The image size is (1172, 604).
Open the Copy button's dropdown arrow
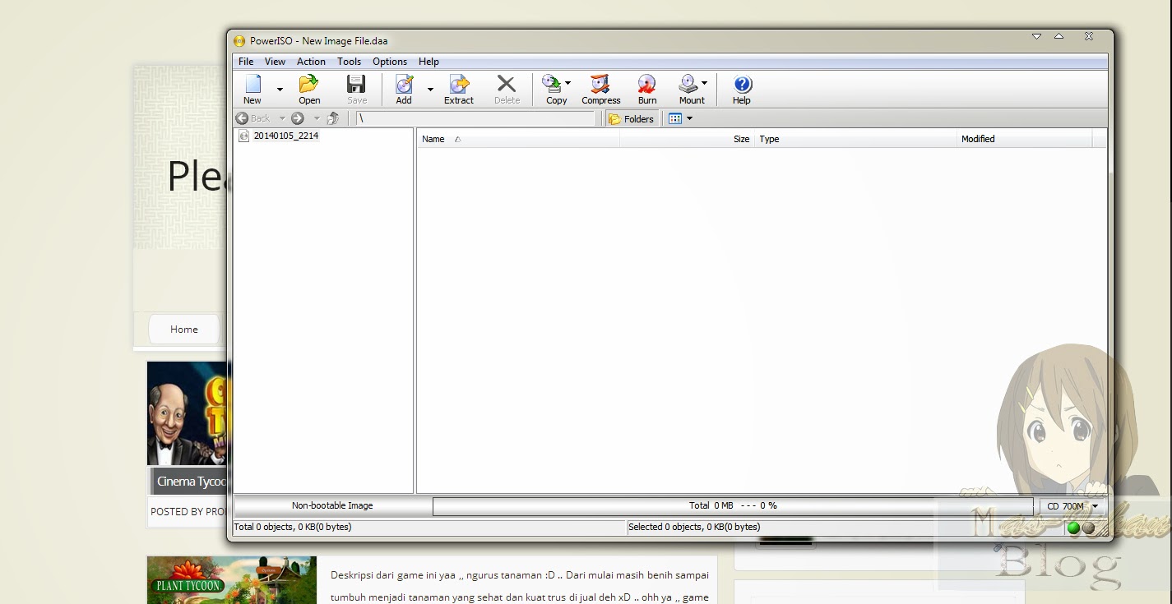point(567,83)
